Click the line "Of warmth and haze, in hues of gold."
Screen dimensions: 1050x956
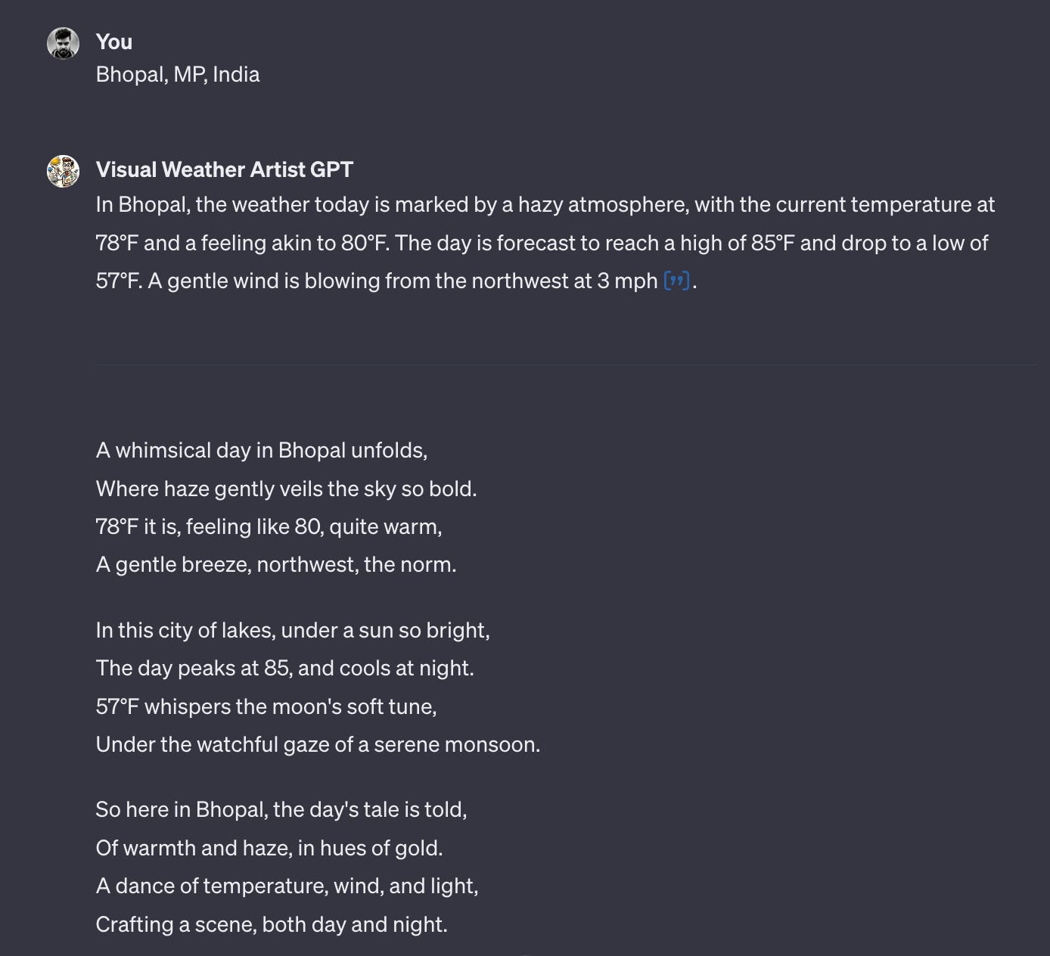tap(269, 848)
